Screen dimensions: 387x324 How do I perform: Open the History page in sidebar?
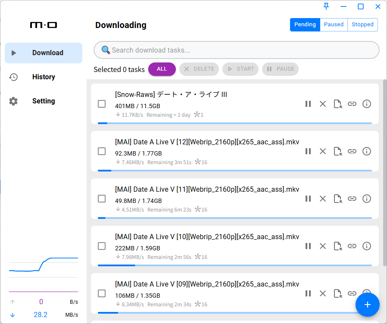tap(44, 77)
